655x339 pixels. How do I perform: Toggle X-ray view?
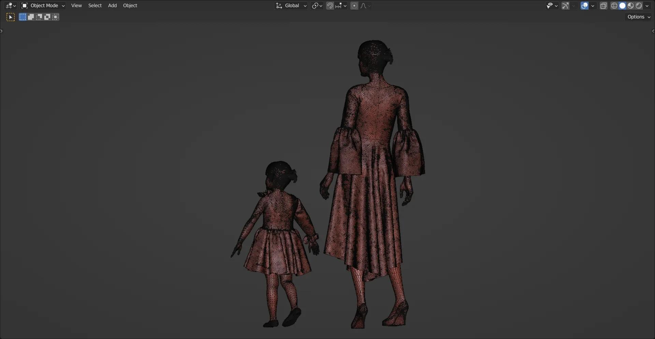pyautogui.click(x=603, y=5)
